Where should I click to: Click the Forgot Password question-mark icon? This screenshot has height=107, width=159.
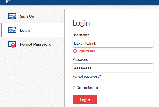(x=12, y=44)
